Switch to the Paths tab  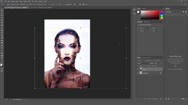[149, 58]
